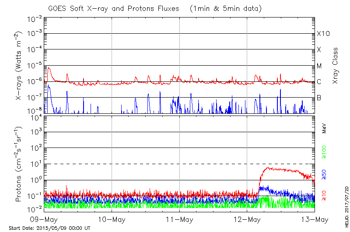The height and width of the screenshot is (232, 350).
Task: Click the MeV unit label
Action: click(324, 128)
